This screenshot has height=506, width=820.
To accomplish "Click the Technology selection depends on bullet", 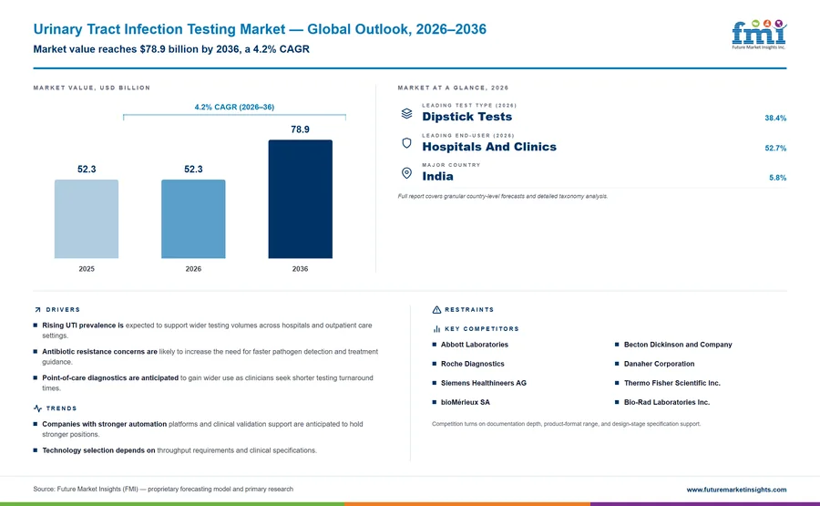I will click(x=175, y=450).
